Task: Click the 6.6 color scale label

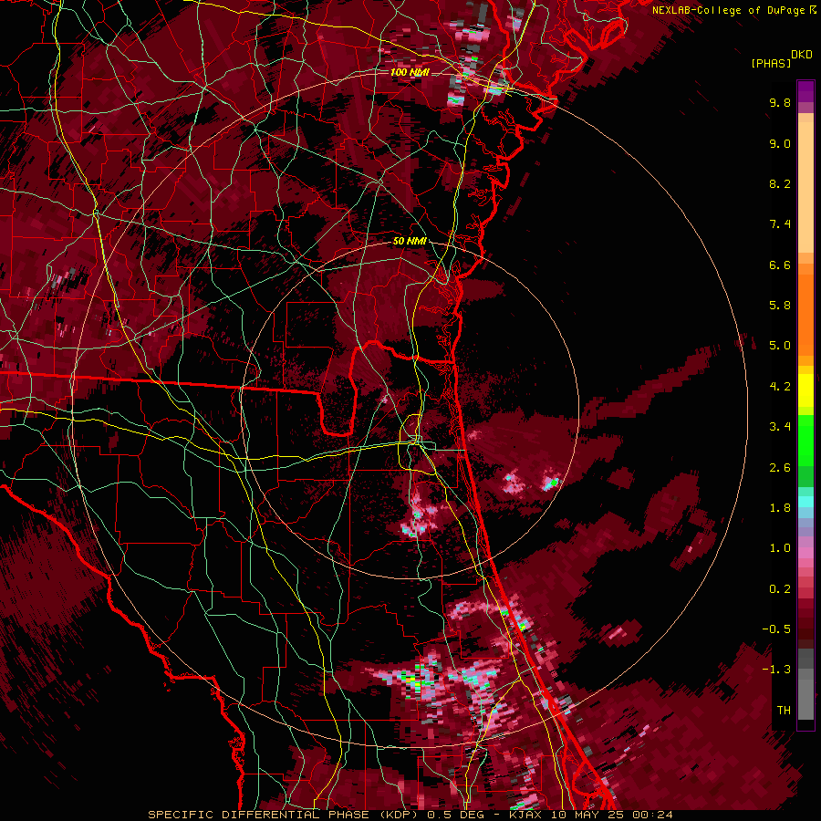Action: [x=780, y=265]
